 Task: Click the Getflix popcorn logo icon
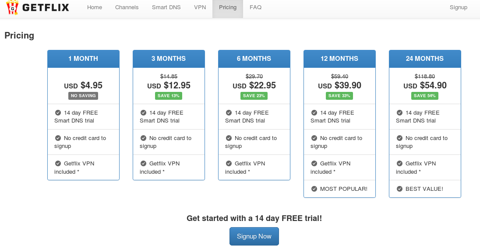(12, 7)
